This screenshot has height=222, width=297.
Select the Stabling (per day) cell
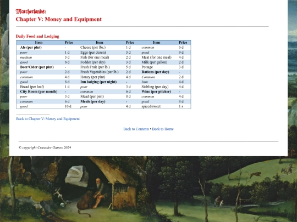click(x=155, y=87)
